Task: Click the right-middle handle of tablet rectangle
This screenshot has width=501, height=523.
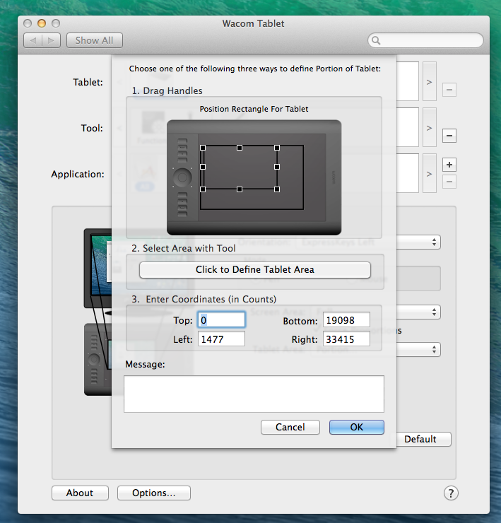Action: 277,166
